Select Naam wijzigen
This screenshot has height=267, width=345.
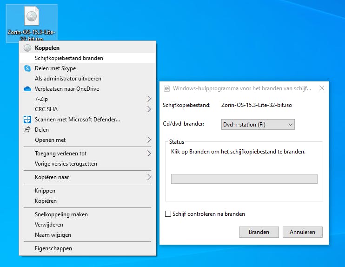point(87,234)
